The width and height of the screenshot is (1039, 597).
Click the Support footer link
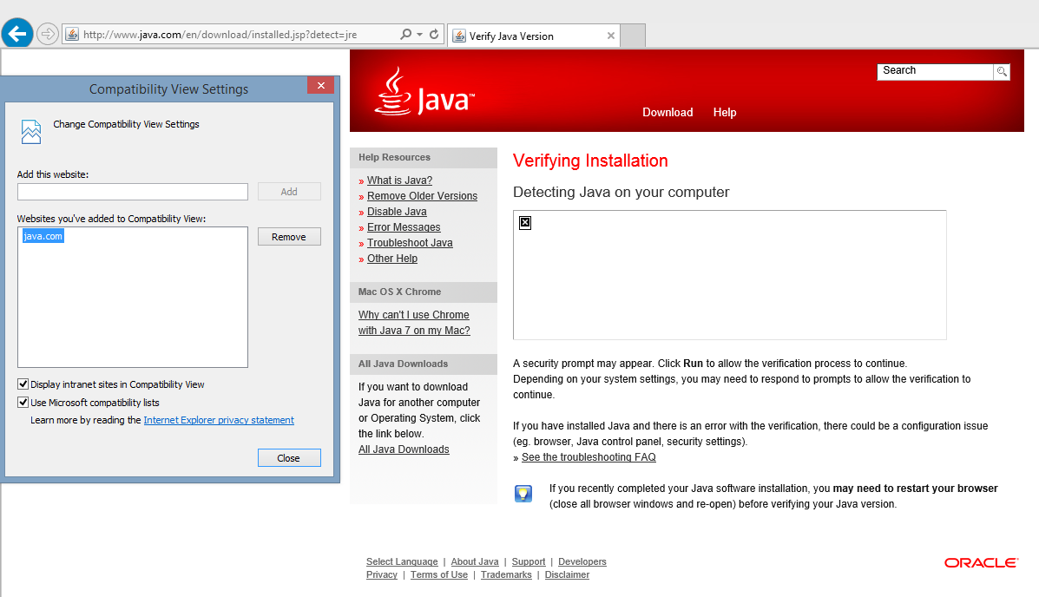[528, 562]
